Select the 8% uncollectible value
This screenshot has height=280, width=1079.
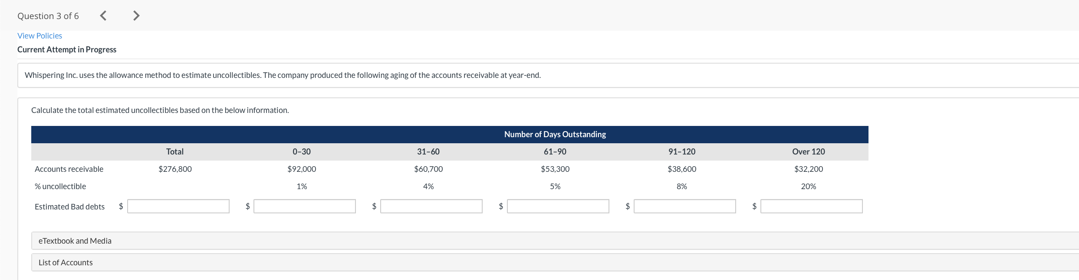click(x=682, y=187)
